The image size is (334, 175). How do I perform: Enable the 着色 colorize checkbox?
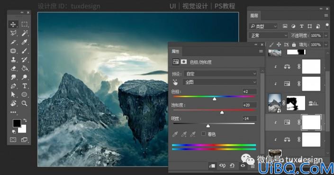203,133
